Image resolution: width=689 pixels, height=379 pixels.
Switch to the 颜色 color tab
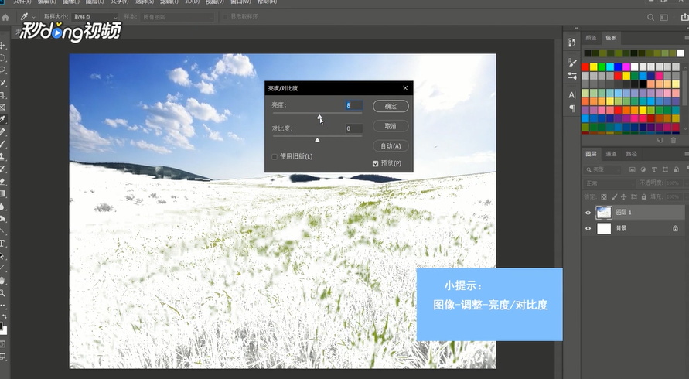point(591,38)
